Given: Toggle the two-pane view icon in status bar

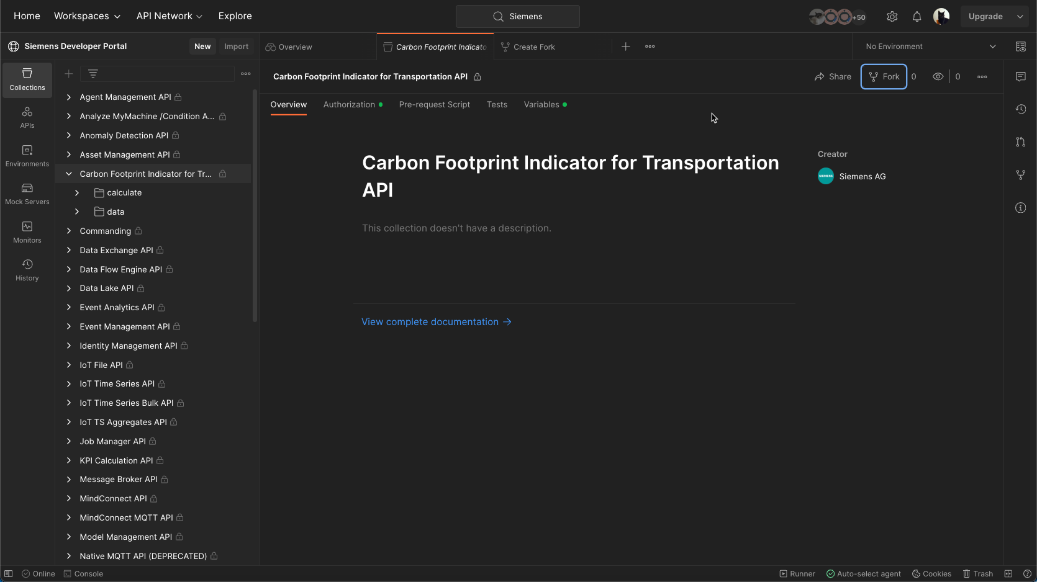Looking at the screenshot, I should [1008, 574].
